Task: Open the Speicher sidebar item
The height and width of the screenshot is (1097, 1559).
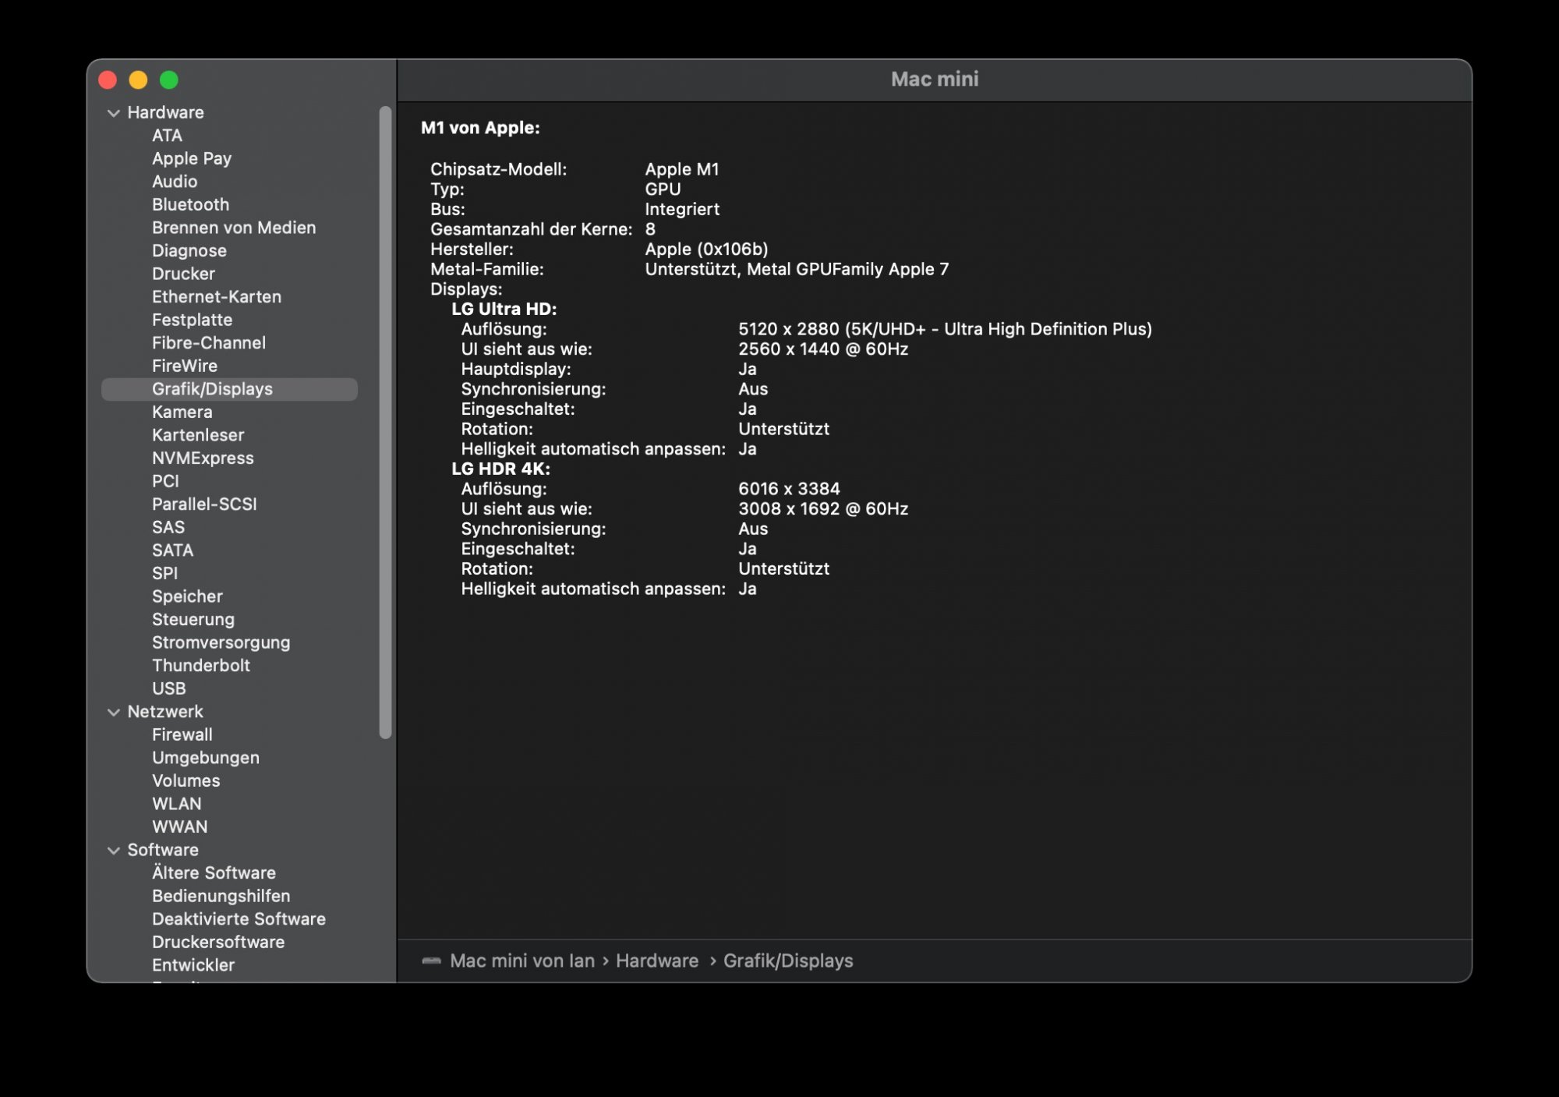Action: 187,596
